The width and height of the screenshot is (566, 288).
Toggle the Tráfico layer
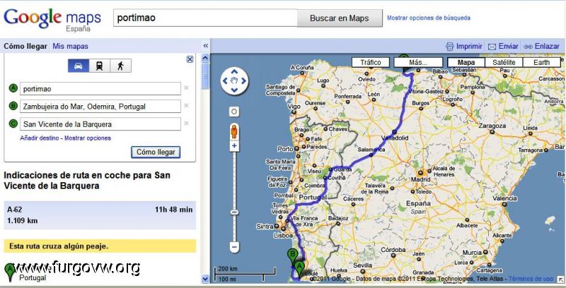tap(371, 62)
